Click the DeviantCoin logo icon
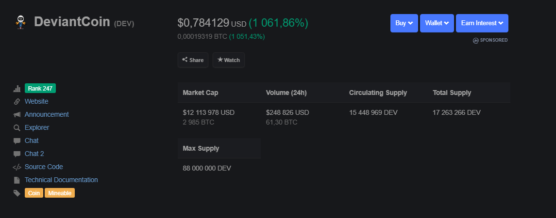Viewport: 556px width, 218px height. [x=20, y=22]
